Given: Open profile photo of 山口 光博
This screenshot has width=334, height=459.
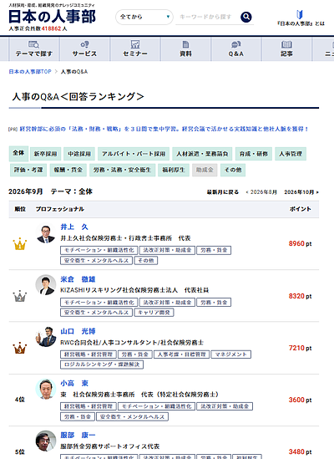Looking at the screenshot, I should pos(46,337).
